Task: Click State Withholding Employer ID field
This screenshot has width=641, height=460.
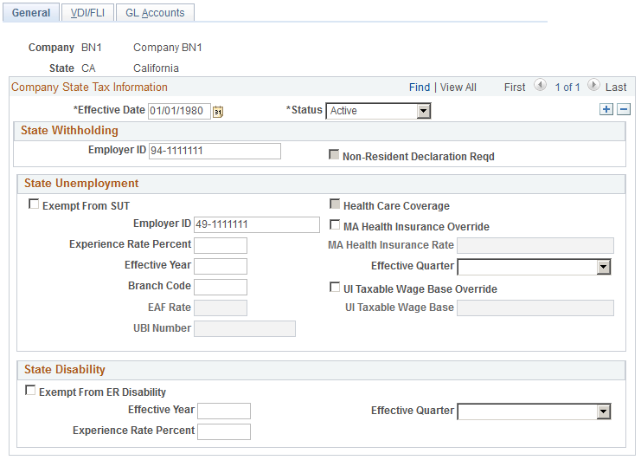Action: tap(215, 151)
